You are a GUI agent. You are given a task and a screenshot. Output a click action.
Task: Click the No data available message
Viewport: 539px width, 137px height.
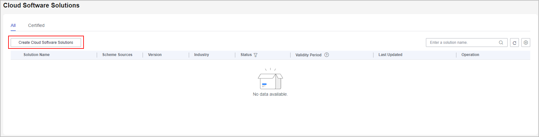(x=270, y=94)
